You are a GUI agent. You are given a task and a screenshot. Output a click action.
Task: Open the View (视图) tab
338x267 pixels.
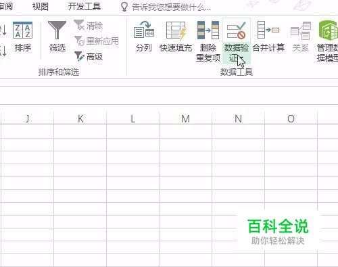point(41,7)
